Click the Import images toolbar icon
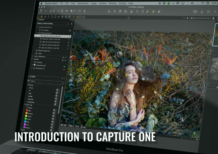The image size is (218, 154). [x=41, y=11]
